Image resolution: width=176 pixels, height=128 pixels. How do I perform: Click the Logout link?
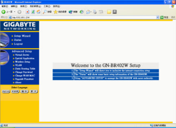click(18, 44)
